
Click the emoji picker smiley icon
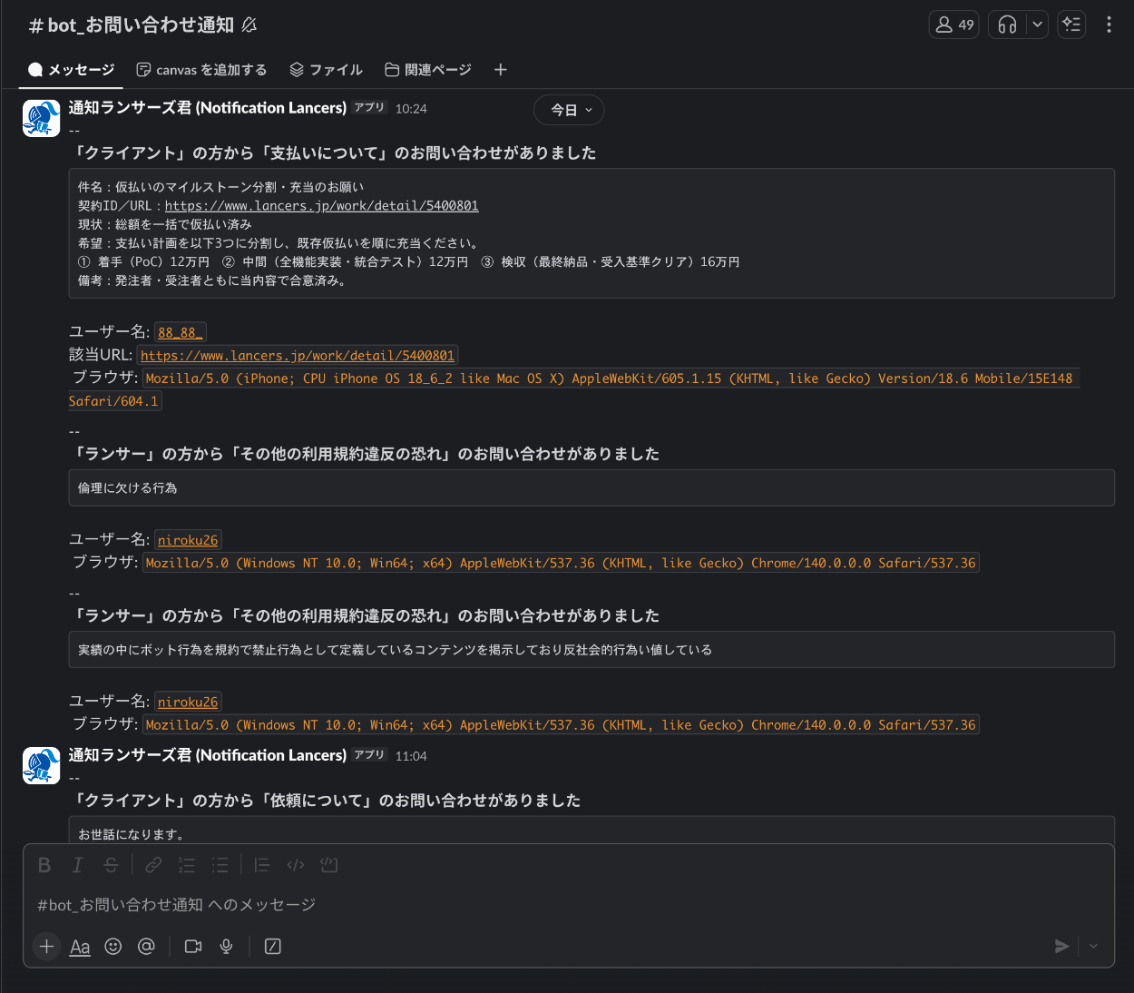(112, 947)
